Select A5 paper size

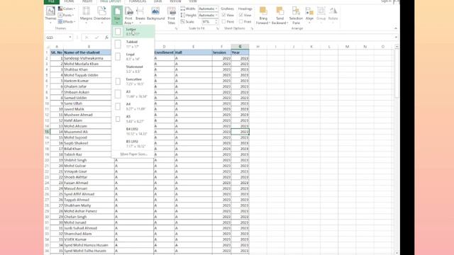point(133,118)
